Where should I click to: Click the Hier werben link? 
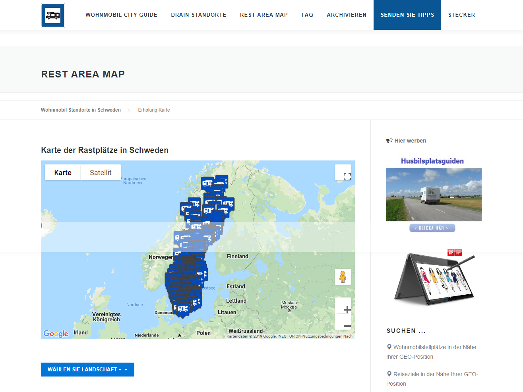[410, 141]
